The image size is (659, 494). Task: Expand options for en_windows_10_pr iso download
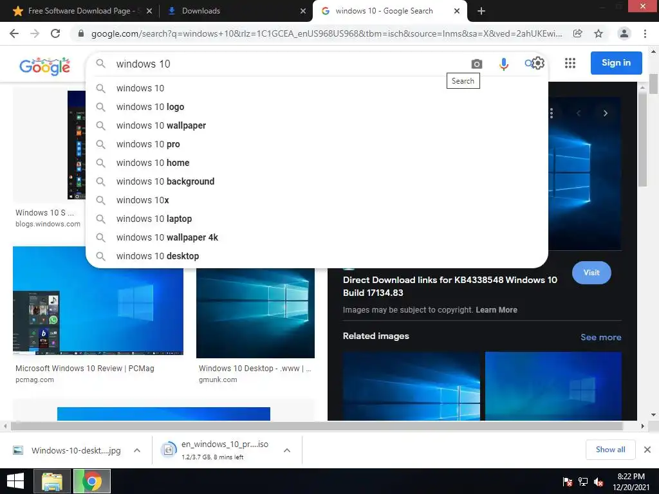pos(287,450)
